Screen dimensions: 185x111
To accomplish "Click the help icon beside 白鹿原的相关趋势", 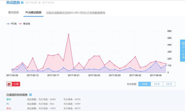I will [x=30, y=95].
